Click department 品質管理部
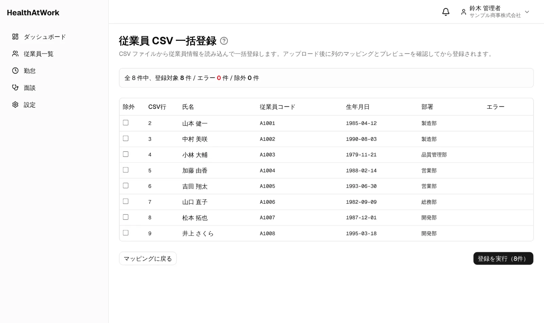Viewport: 544px width, 323px height. tap(434, 155)
